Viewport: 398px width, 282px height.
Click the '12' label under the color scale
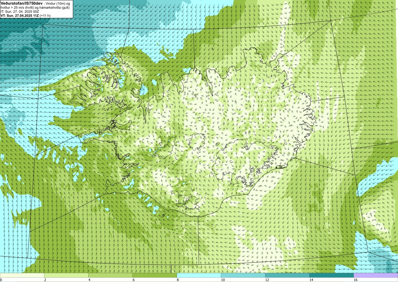point(267,280)
